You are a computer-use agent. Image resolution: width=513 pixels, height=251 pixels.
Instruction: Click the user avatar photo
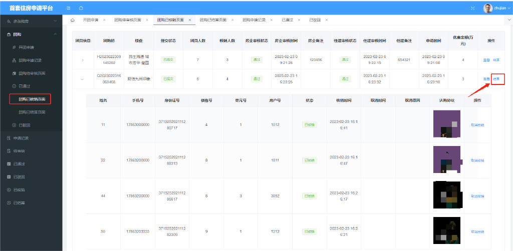(488, 8)
